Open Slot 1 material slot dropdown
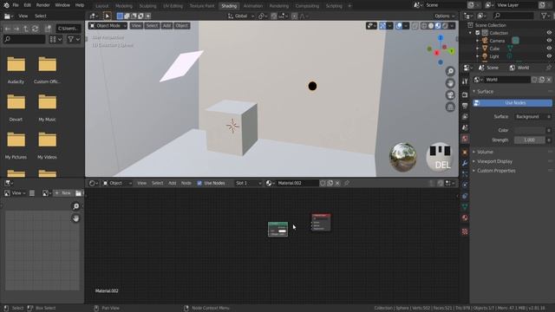 tap(248, 183)
